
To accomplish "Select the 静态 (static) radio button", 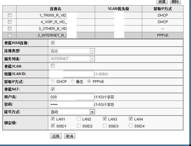I will 73,81.
